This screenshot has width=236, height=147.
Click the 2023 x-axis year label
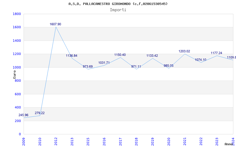[217, 142]
